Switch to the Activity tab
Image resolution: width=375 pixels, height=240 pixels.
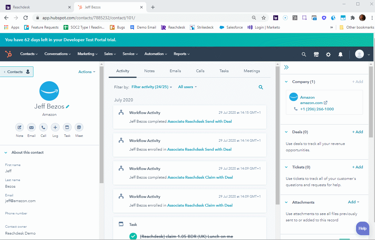tap(123, 71)
